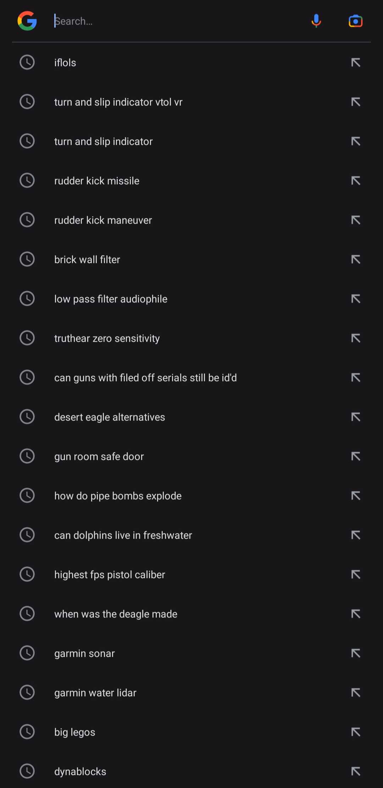The width and height of the screenshot is (383, 788).
Task: Choose 'rudder kick maneuver' from history
Action: tap(191, 220)
